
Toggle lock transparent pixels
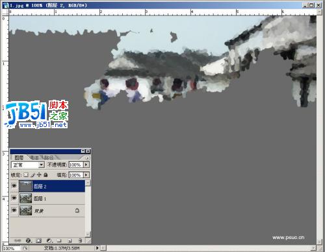click(x=26, y=175)
